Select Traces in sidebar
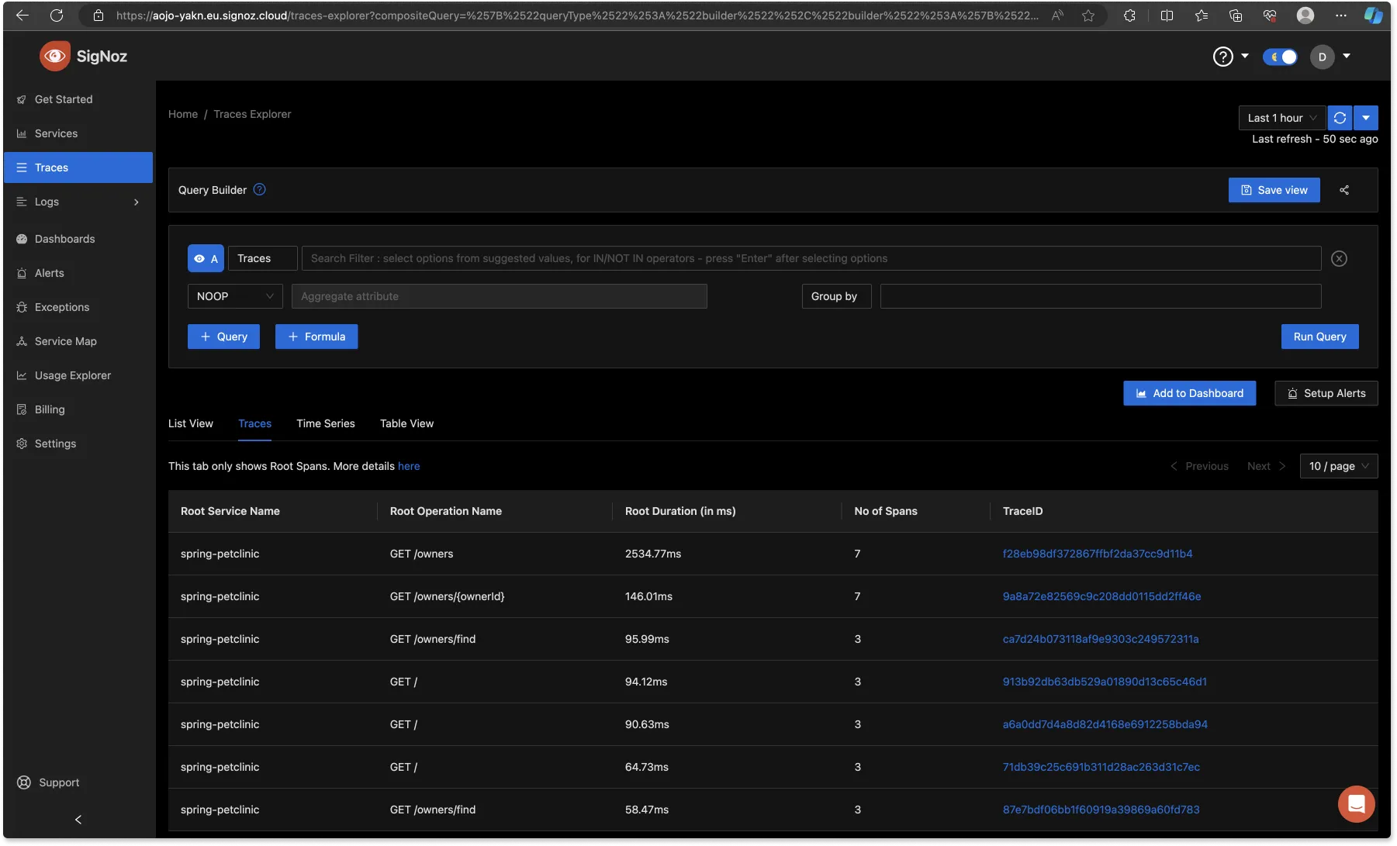This screenshot has height=846, width=1397. coord(78,167)
